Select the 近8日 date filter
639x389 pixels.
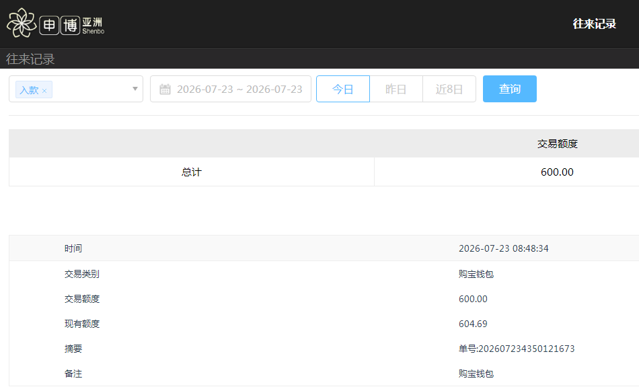(x=449, y=89)
